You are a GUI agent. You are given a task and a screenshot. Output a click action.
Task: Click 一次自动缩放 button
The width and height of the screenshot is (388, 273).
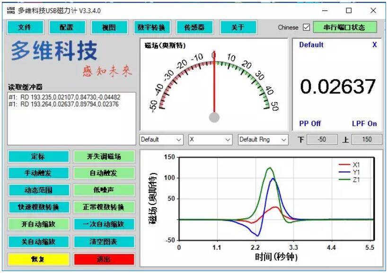click(104, 224)
